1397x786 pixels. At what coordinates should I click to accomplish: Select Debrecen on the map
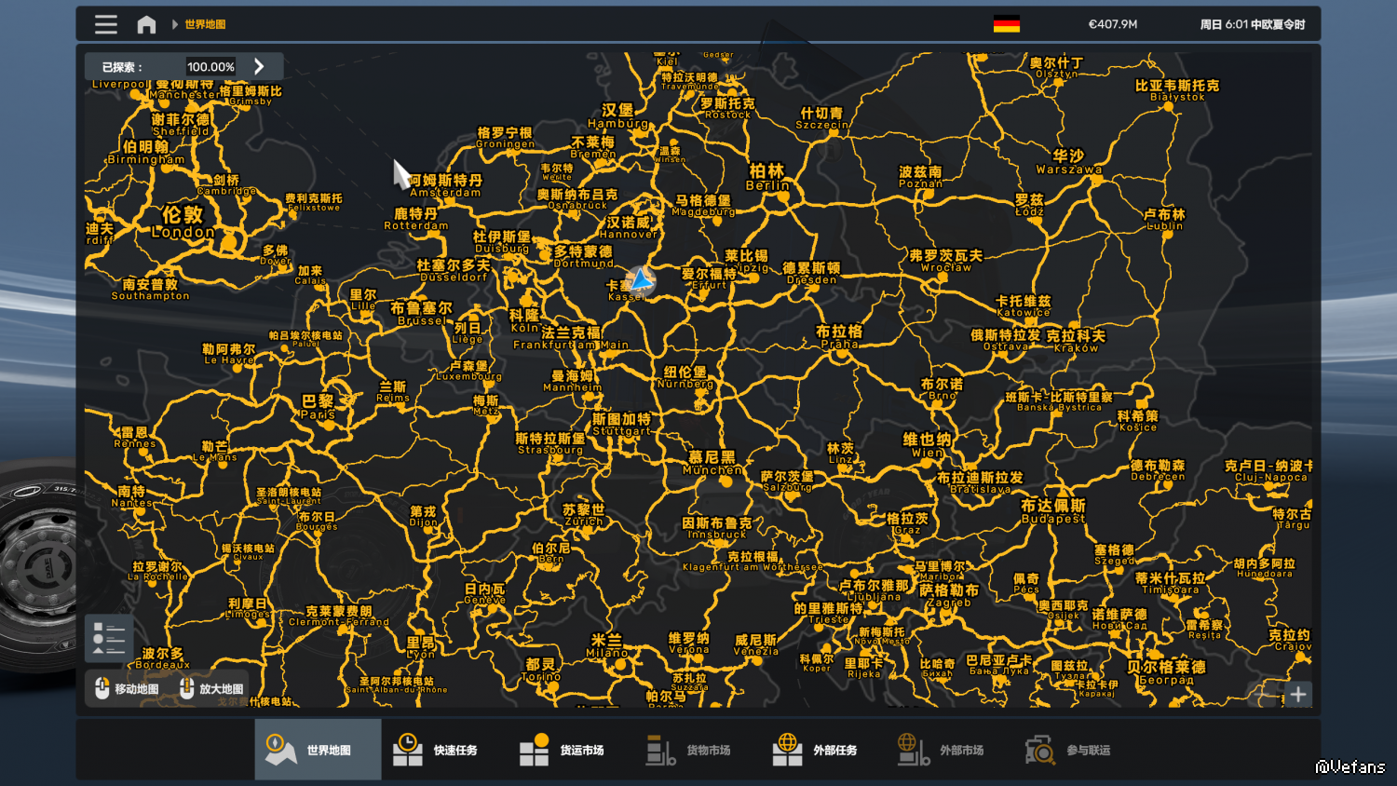[x=1158, y=470]
